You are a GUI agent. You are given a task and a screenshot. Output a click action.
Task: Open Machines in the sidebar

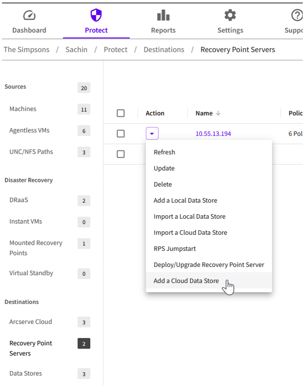click(23, 109)
